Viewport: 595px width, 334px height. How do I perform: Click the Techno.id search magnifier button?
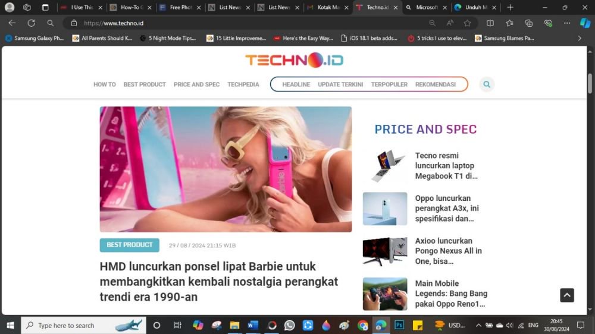[x=487, y=84]
